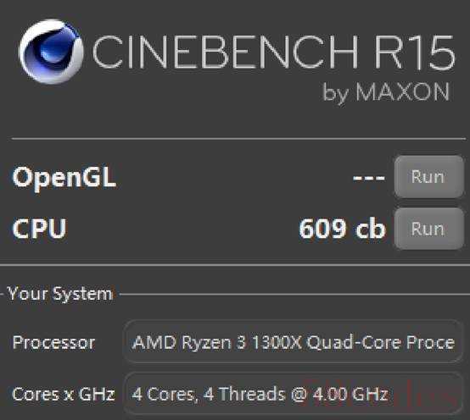
Task: Click the 4.00 GHz clock speed text
Action: [350, 394]
